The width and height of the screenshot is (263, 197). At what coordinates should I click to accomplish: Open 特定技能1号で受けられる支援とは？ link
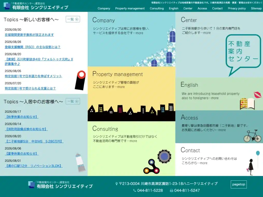[30, 88]
